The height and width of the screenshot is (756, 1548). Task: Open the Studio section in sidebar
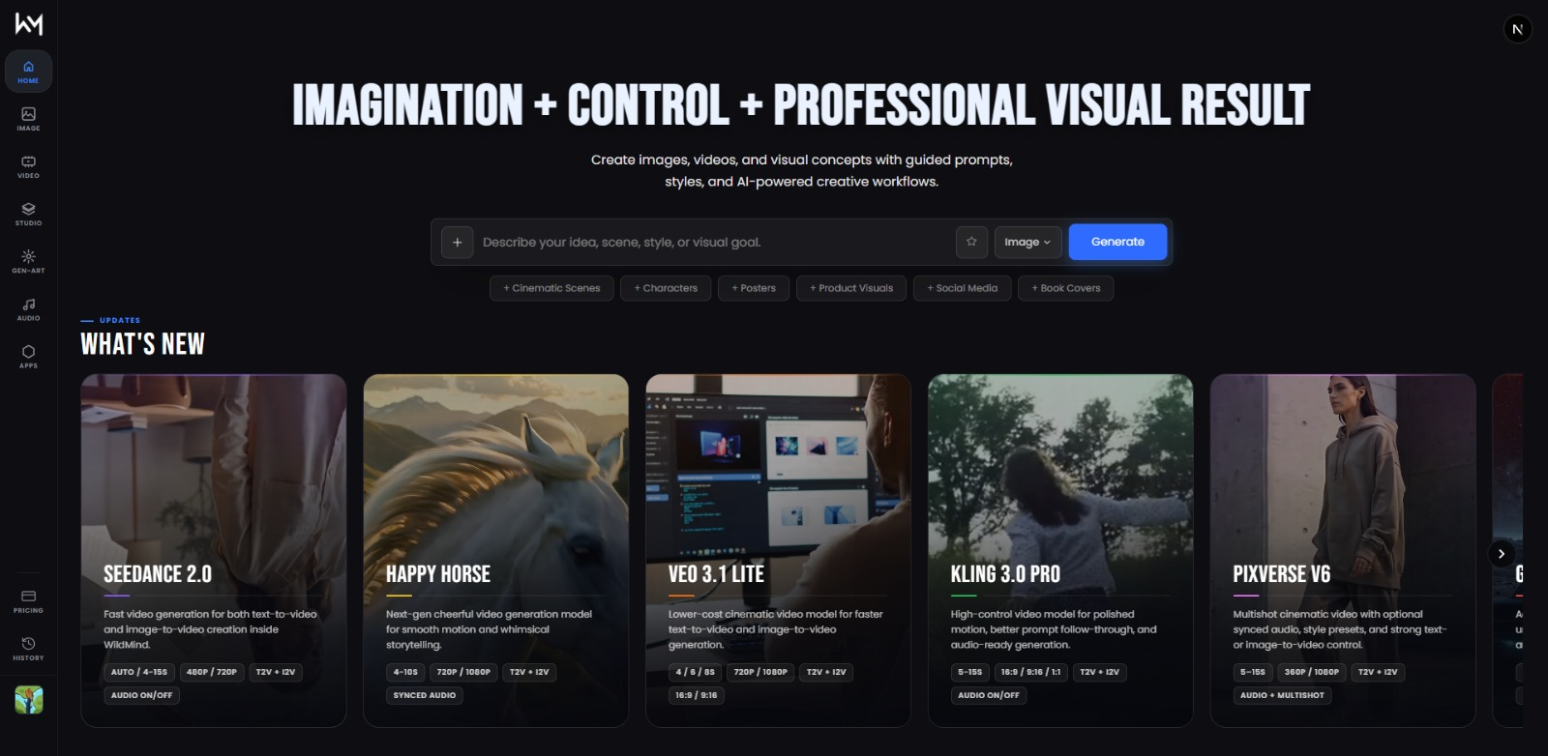[x=28, y=214]
